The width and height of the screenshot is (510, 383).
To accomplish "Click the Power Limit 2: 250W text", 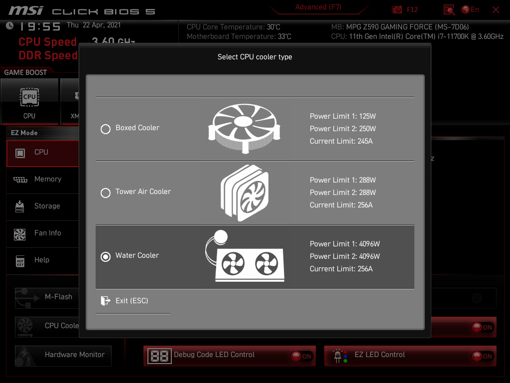I will [343, 129].
